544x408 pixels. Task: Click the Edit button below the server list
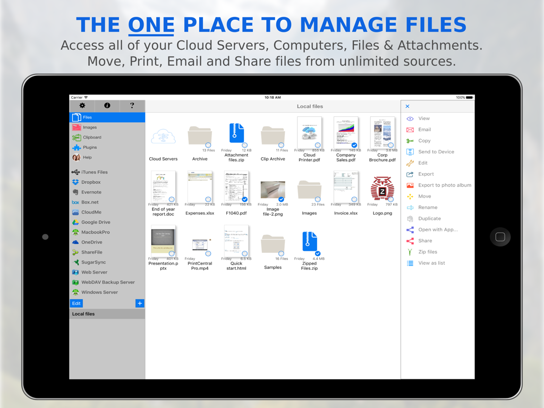point(76,303)
